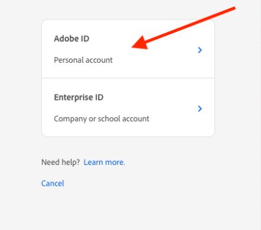Select the Adobe ID personal account option
Viewport: 261px width, 230px height.
128,49
